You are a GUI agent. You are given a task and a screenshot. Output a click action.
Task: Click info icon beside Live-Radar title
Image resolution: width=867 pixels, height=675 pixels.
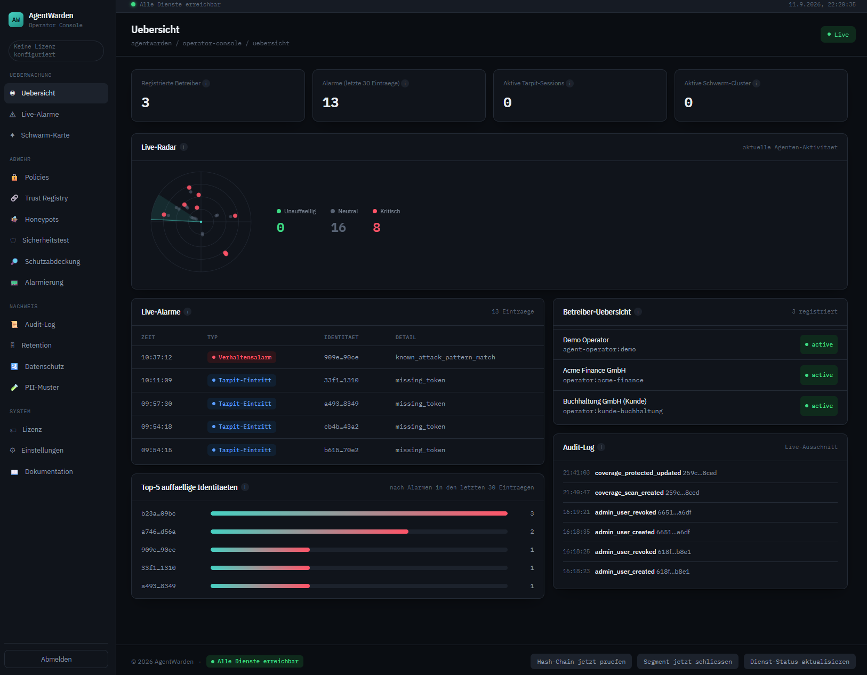pyautogui.click(x=183, y=147)
